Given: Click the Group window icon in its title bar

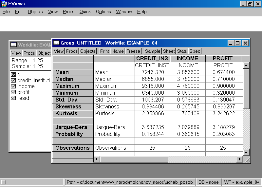Looking at the screenshot, I should tap(56, 43).
